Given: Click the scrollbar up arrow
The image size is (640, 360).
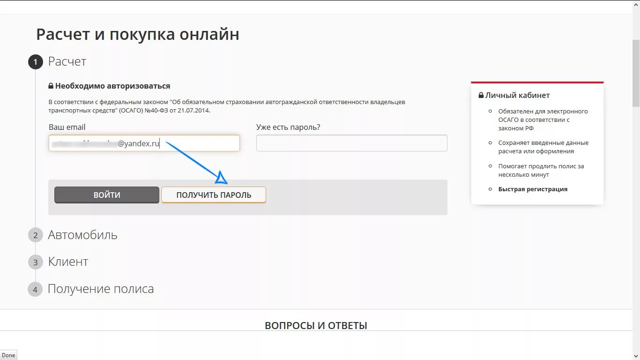Looking at the screenshot, I should point(636,4).
